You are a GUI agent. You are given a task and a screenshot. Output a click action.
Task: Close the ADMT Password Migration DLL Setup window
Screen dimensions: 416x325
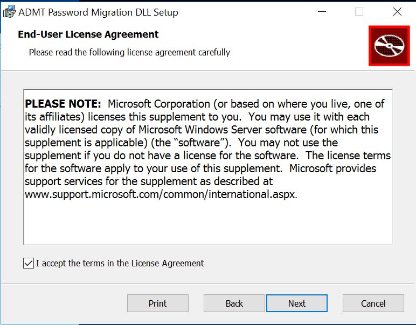coord(397,12)
